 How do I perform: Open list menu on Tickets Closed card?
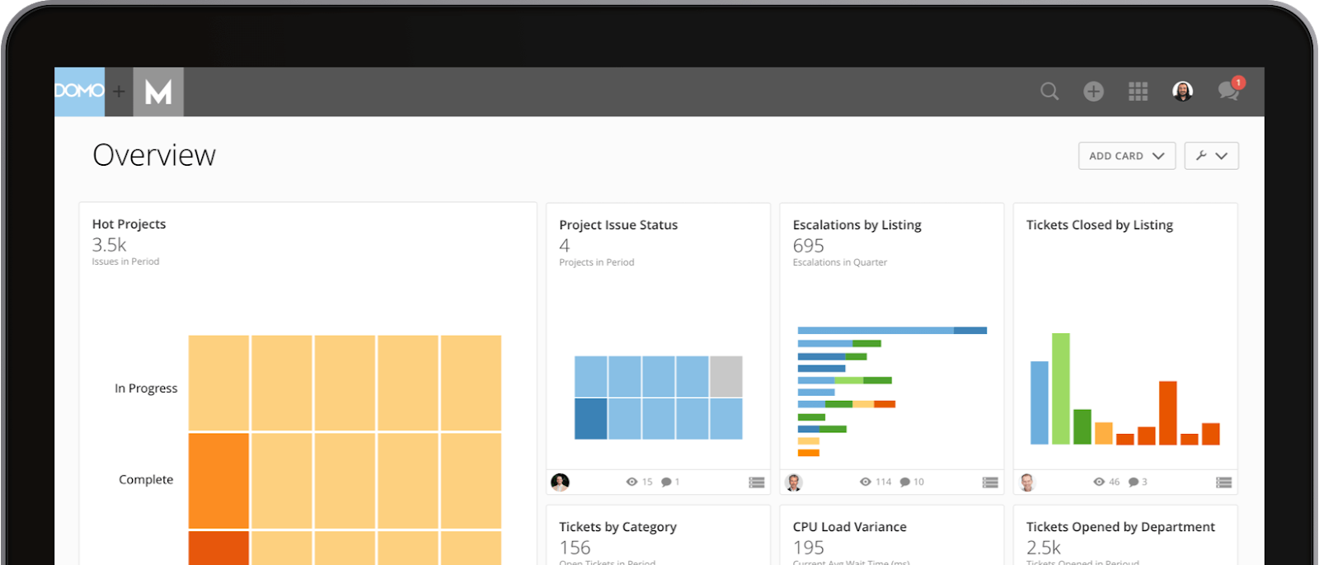click(1223, 483)
